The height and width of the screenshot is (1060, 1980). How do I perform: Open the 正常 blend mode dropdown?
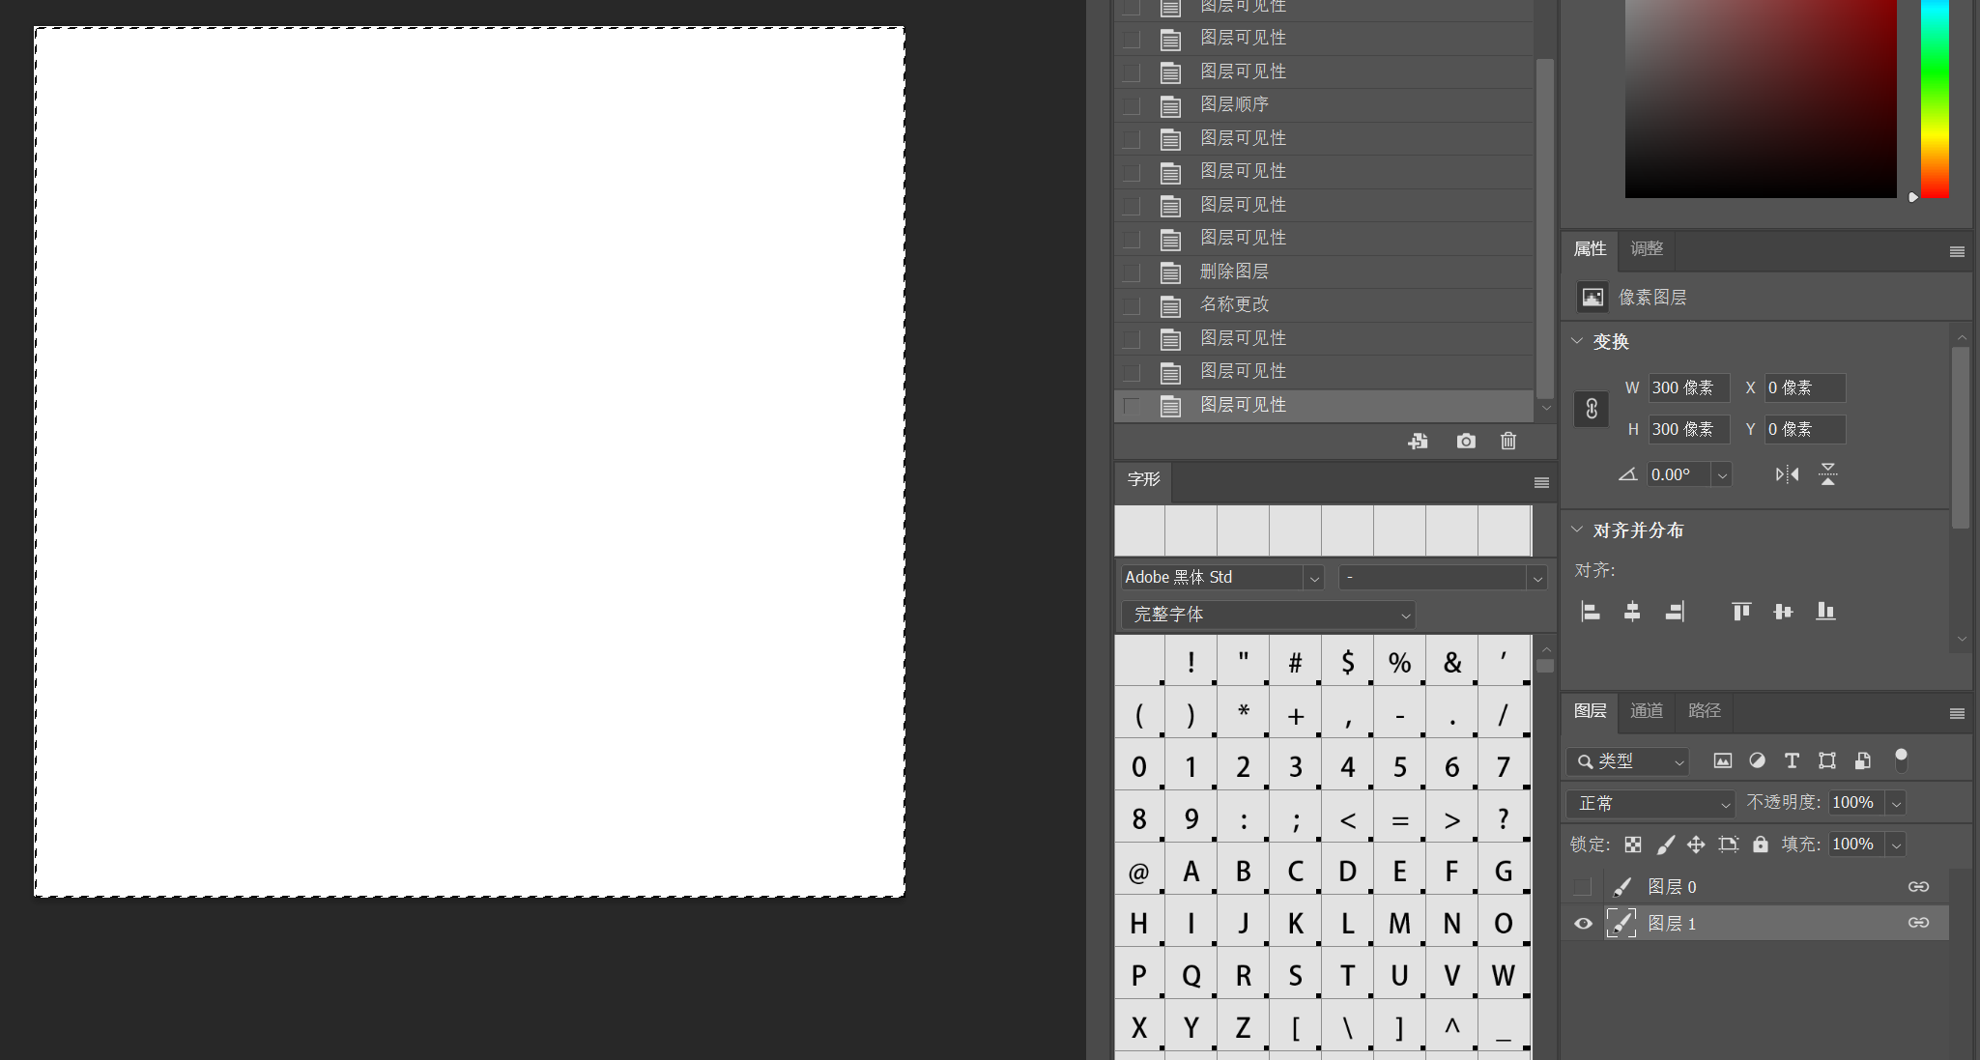coord(1650,804)
